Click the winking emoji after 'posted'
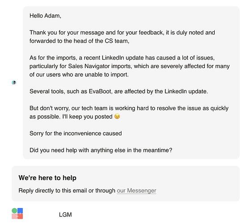251x224 pixels. click(x=117, y=116)
